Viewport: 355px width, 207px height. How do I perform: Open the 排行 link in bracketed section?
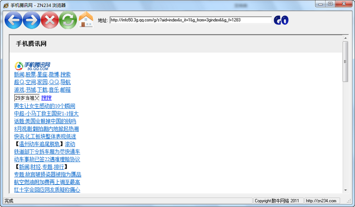pyautogui.click(x=59, y=167)
